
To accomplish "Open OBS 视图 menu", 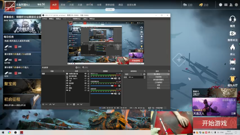I will pyautogui.click(x=58, y=19).
